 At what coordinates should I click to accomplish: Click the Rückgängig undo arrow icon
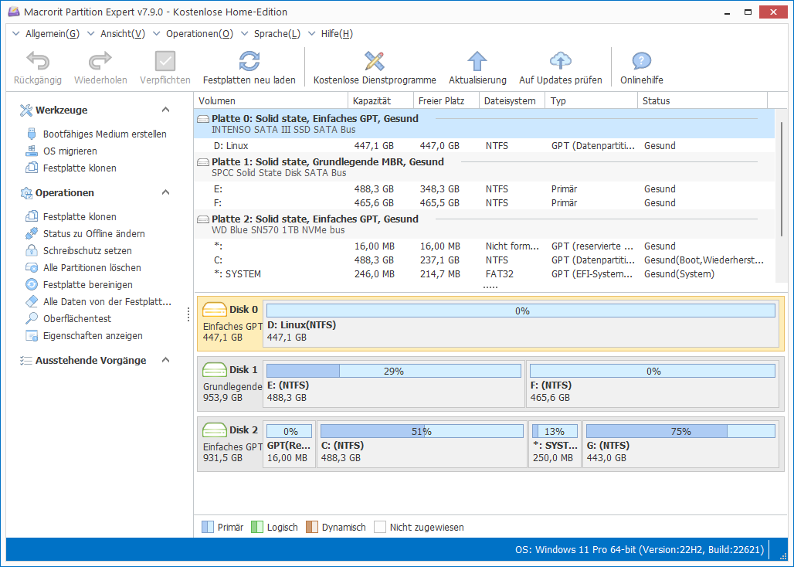[38, 61]
